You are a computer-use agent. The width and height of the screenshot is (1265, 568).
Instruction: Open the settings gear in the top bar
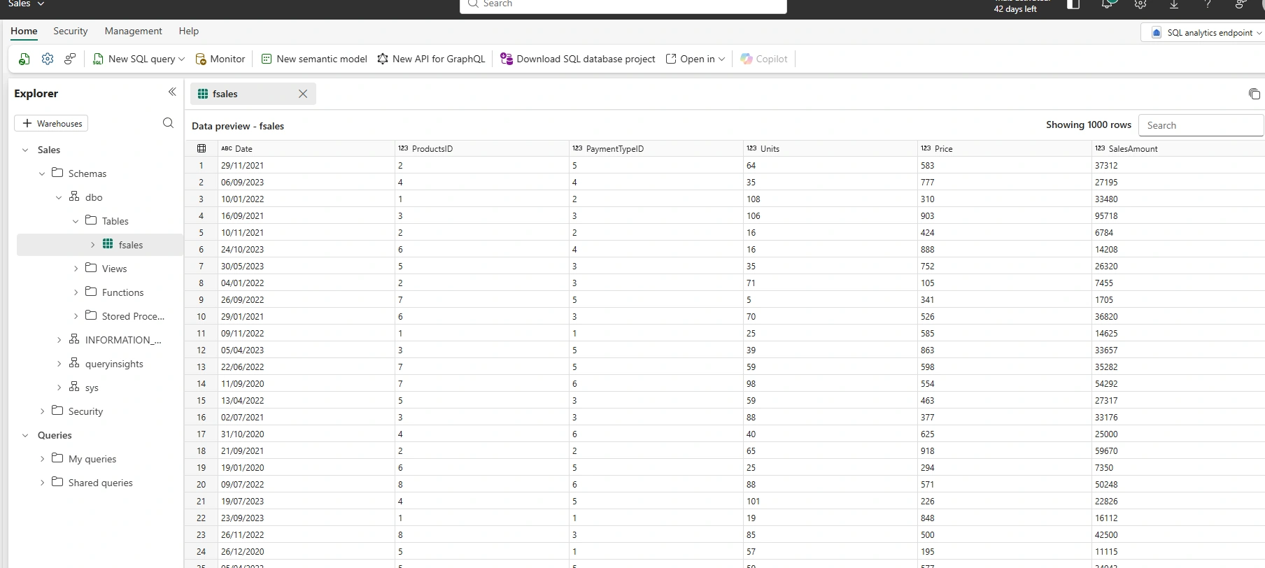(1140, 4)
